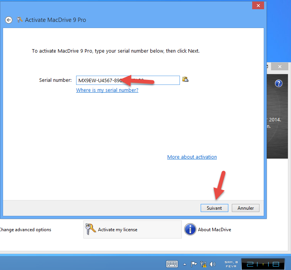Open Change advanced options
The image size is (291, 270).
(x=25, y=230)
